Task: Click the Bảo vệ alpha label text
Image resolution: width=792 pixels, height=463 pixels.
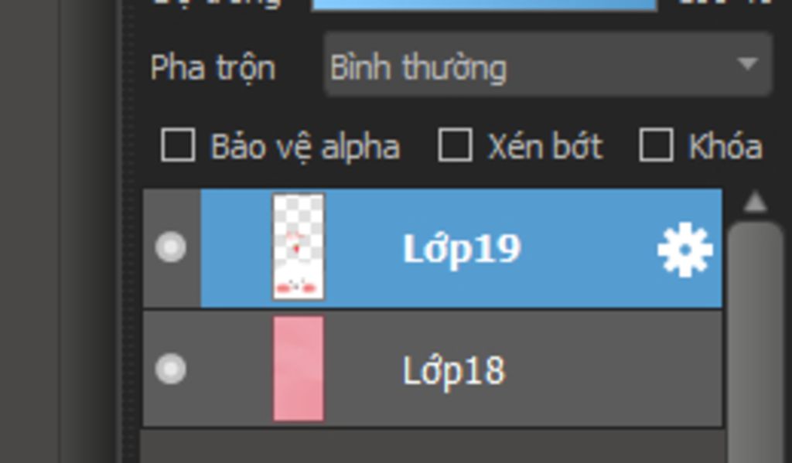Action: 305,148
